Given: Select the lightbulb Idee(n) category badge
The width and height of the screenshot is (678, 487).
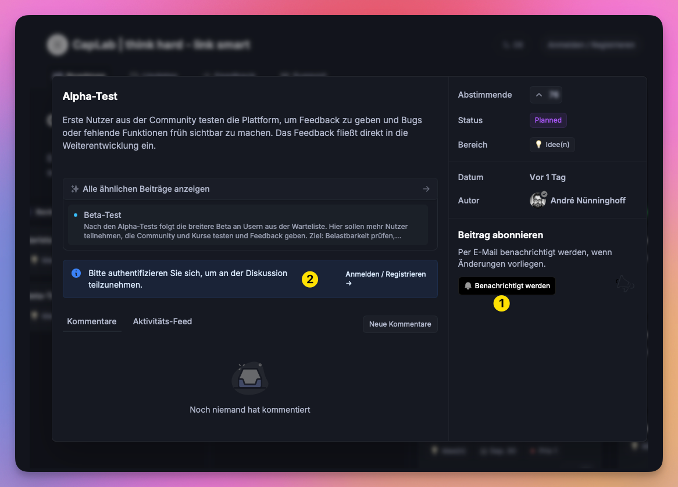Looking at the screenshot, I should point(552,145).
